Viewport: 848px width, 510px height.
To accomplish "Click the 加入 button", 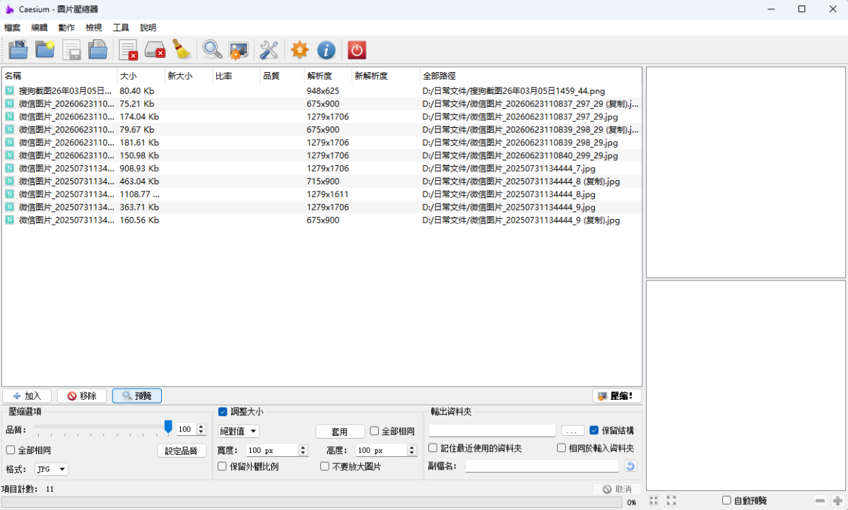I will click(27, 396).
